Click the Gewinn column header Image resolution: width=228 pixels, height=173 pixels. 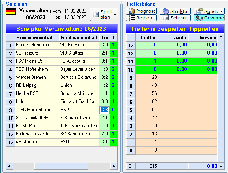tap(203, 37)
